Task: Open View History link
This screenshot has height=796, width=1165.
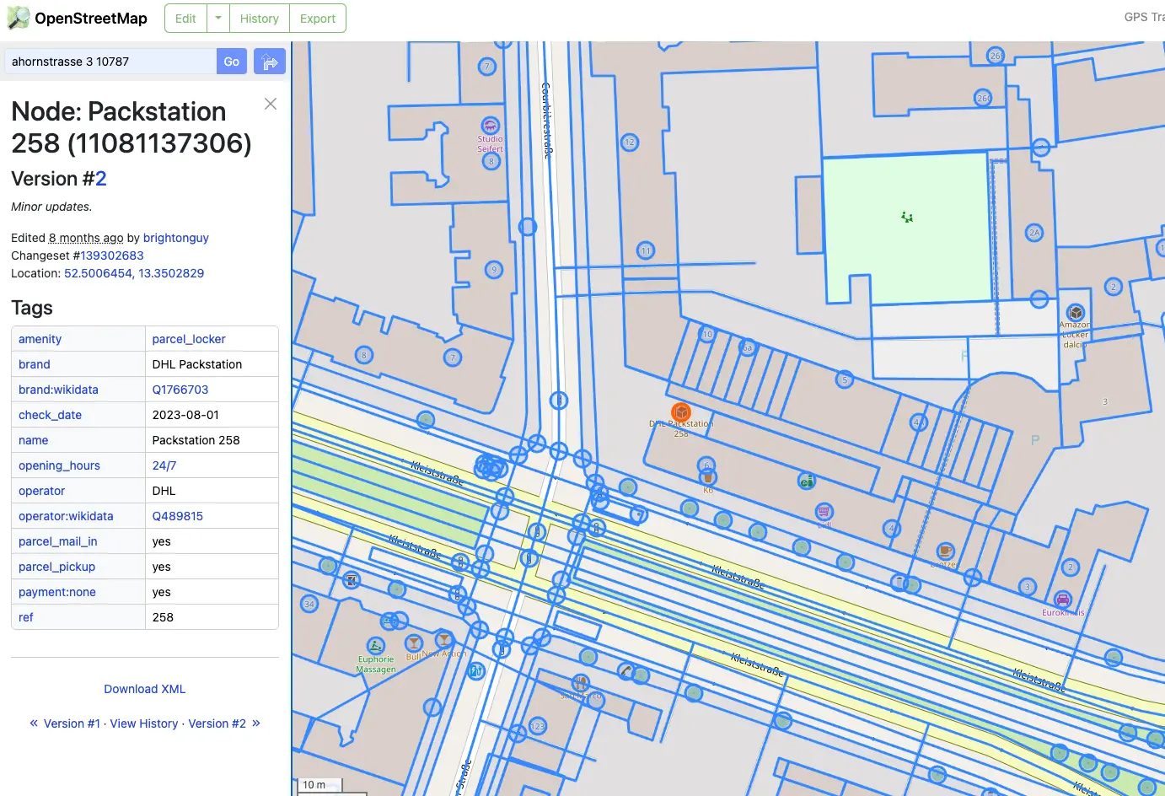Action: pyautogui.click(x=144, y=723)
